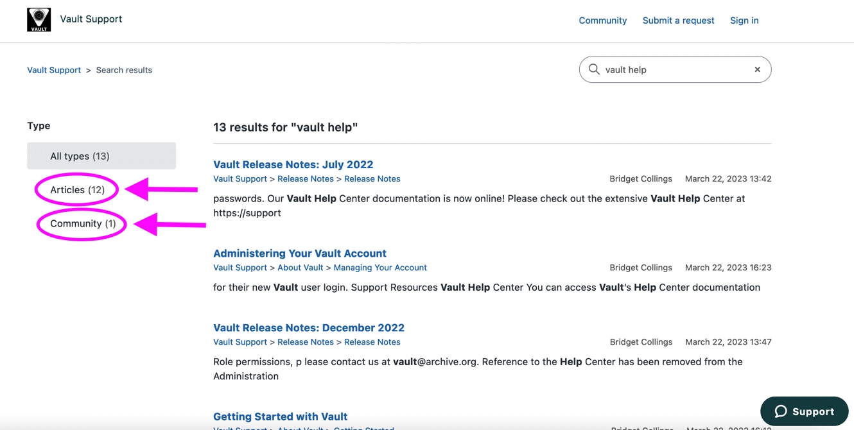
Task: Open the Support chat widget
Action: point(804,411)
